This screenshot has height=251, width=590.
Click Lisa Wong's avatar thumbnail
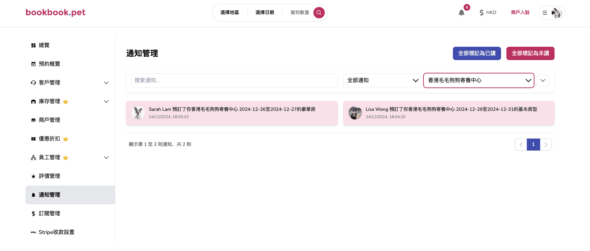coord(355,113)
